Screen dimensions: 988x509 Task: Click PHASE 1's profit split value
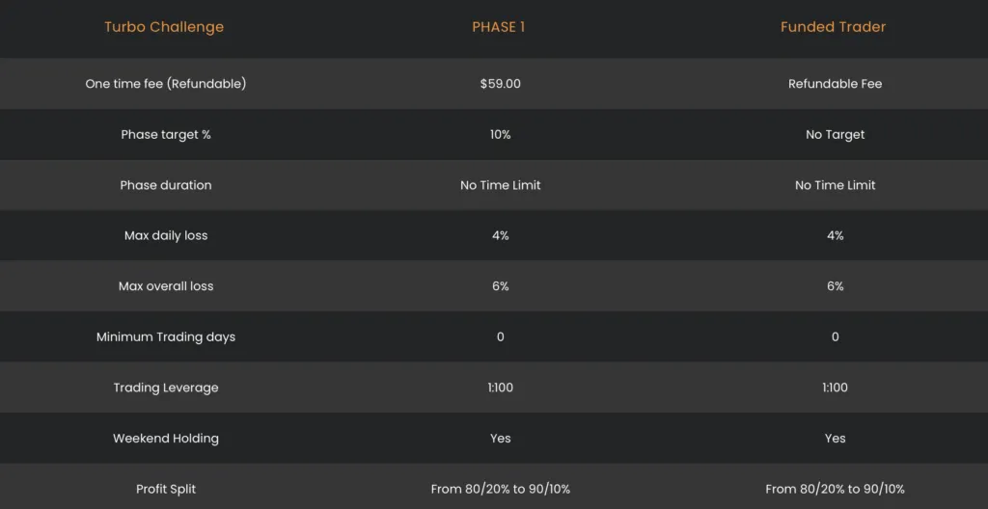click(500, 489)
